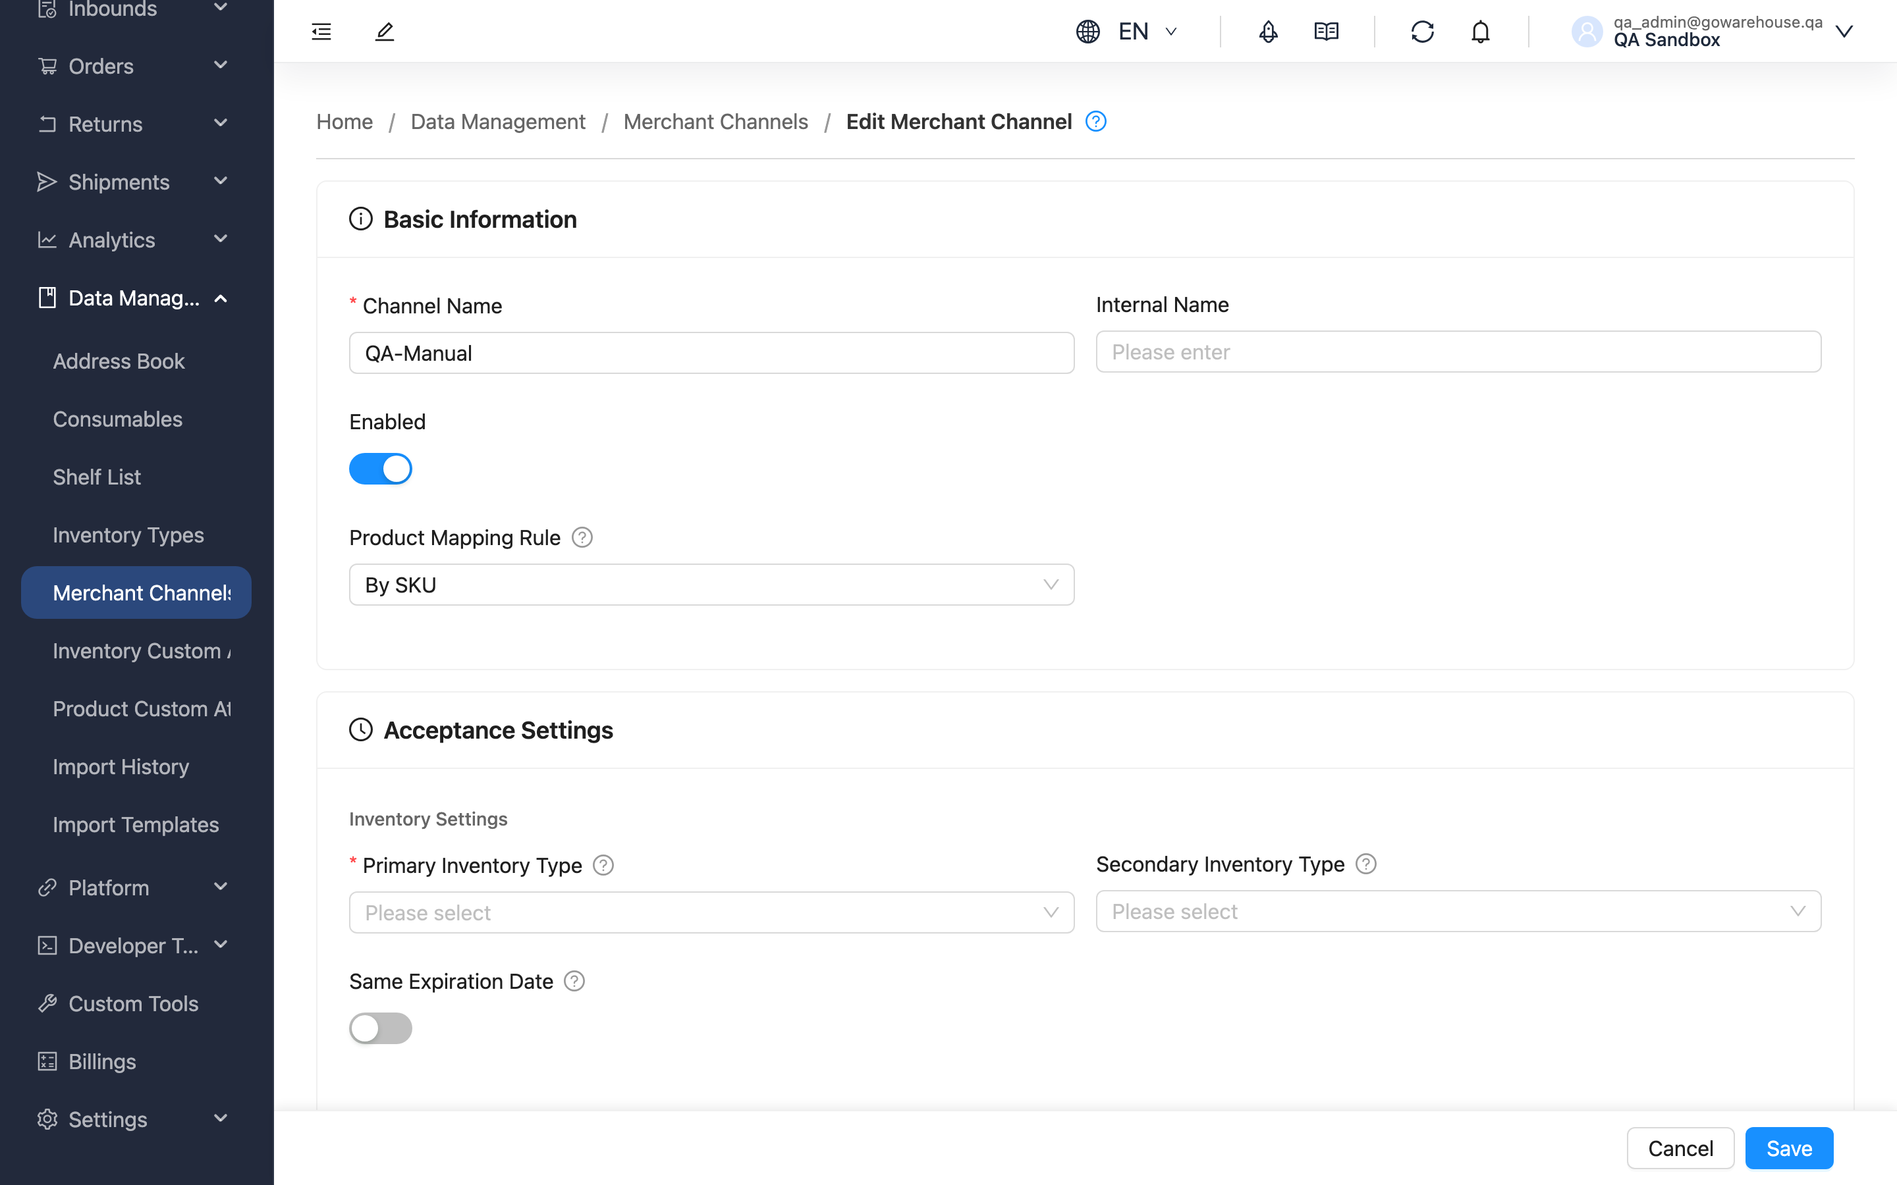Click the Custom Tools wrench icon

pos(47,1003)
